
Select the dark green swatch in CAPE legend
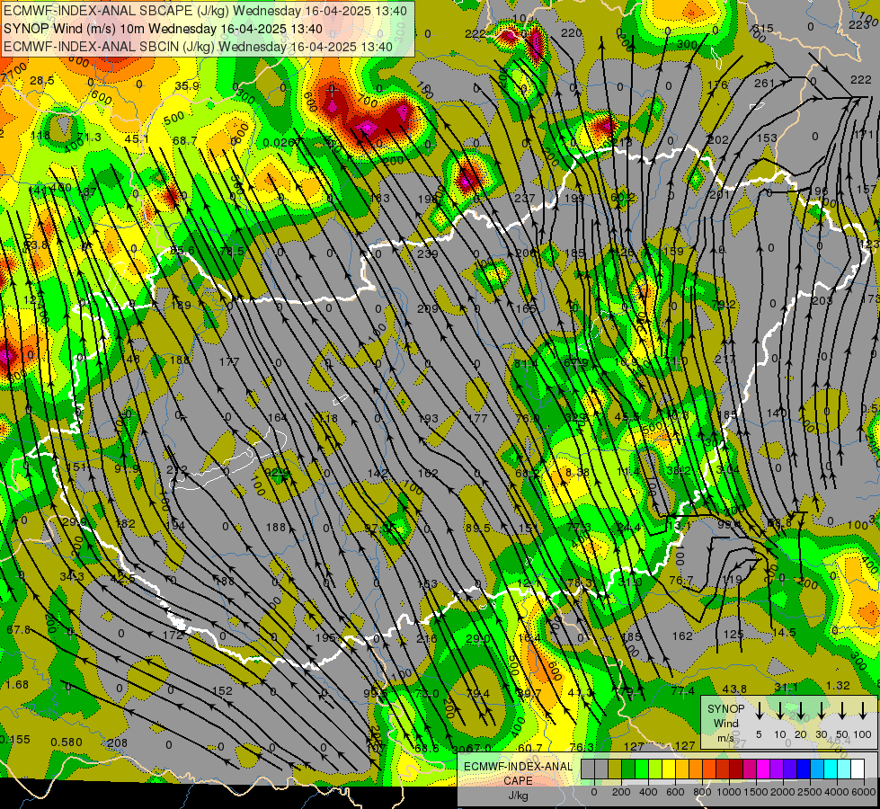pyautogui.click(x=628, y=769)
